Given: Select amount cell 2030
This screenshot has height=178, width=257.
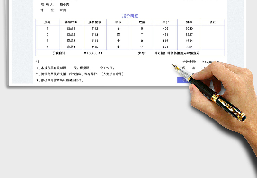Looking at the screenshot, I should pyautogui.click(x=189, y=28).
